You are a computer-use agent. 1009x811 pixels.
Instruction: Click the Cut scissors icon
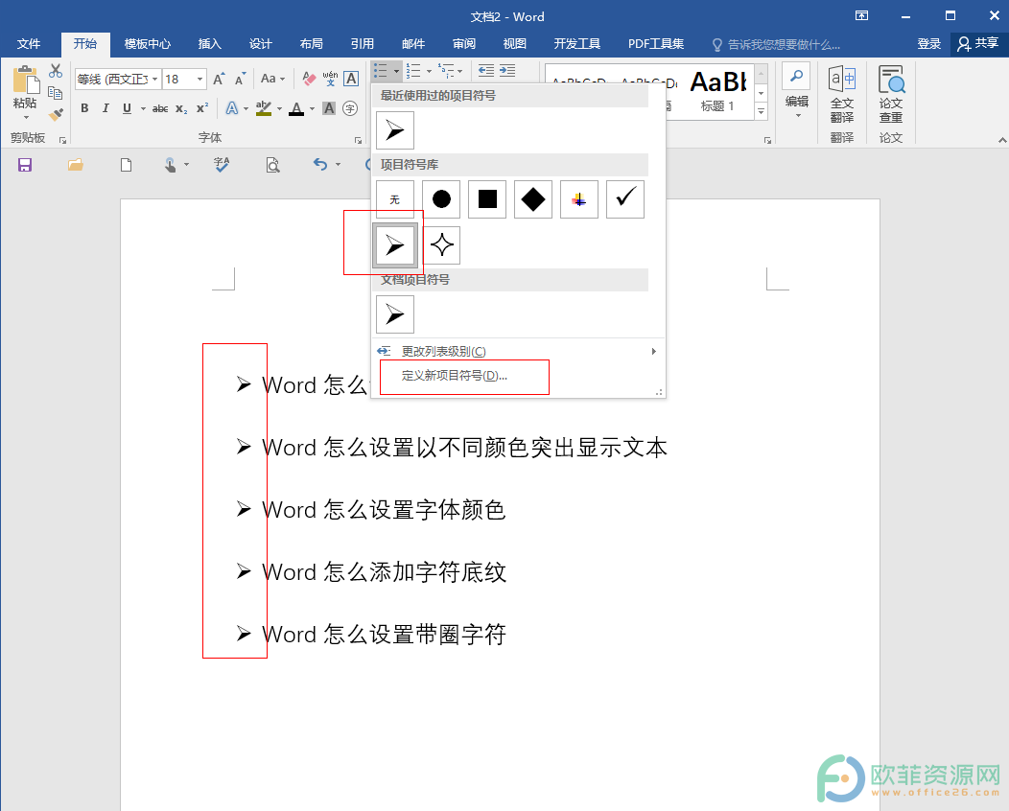click(56, 71)
